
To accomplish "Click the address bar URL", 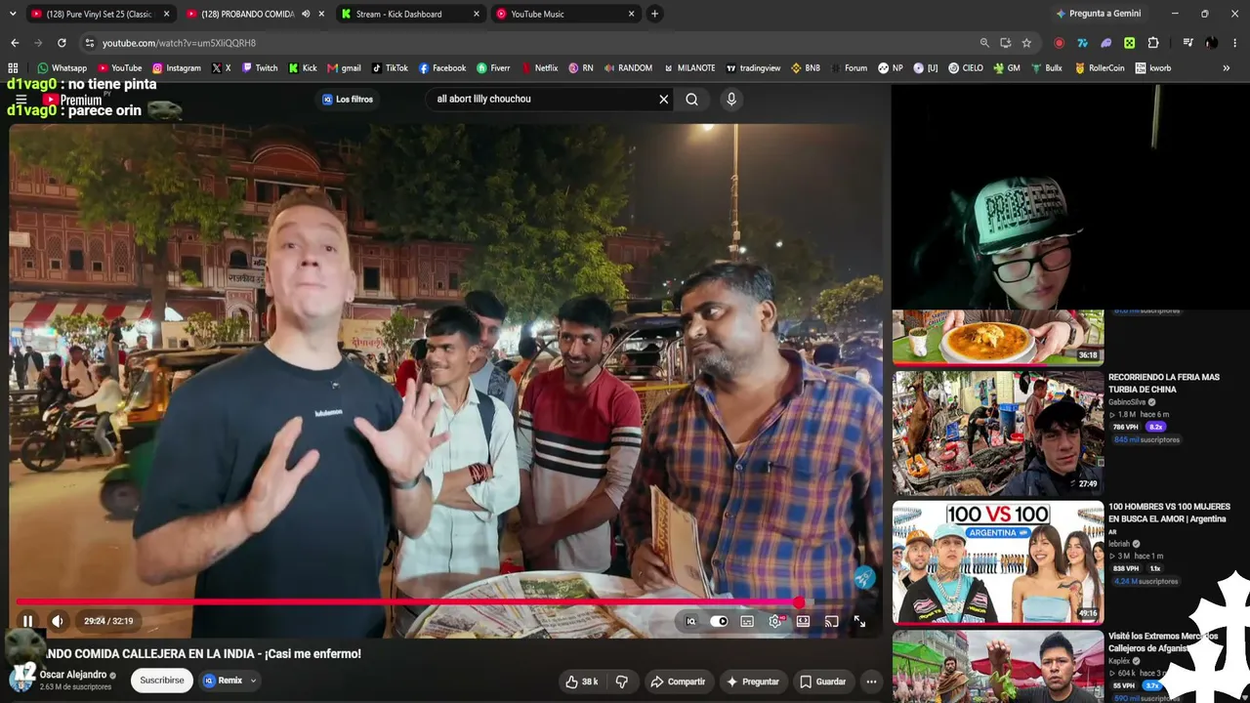I will pyautogui.click(x=179, y=43).
